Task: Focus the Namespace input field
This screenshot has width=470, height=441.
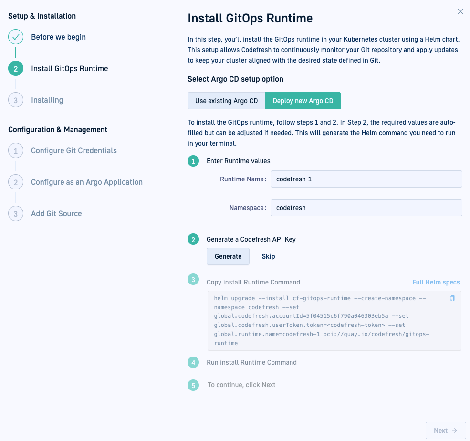Action: pyautogui.click(x=366, y=208)
